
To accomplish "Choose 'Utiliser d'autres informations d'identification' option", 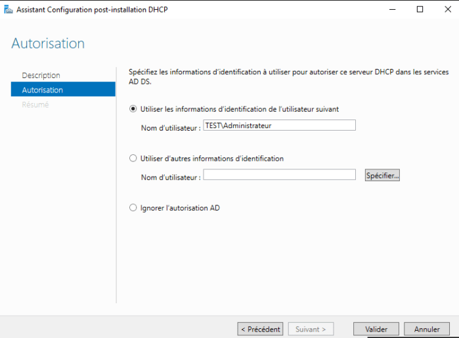I will click(x=133, y=158).
